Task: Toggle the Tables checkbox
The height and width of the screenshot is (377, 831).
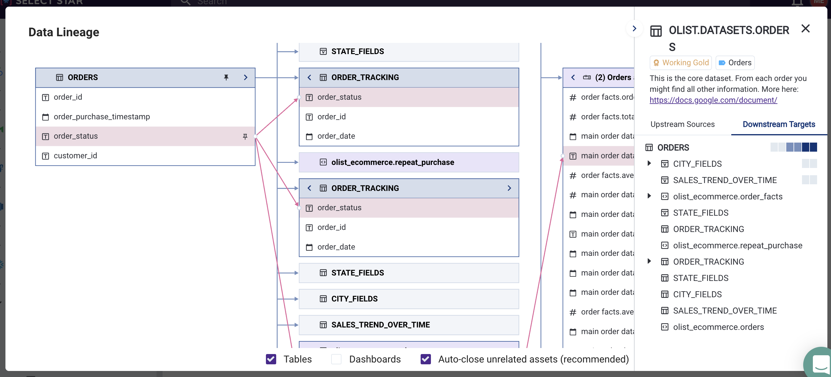Action: click(x=271, y=359)
